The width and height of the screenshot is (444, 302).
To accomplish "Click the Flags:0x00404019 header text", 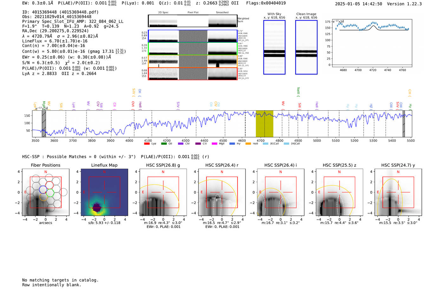I will point(266,3).
